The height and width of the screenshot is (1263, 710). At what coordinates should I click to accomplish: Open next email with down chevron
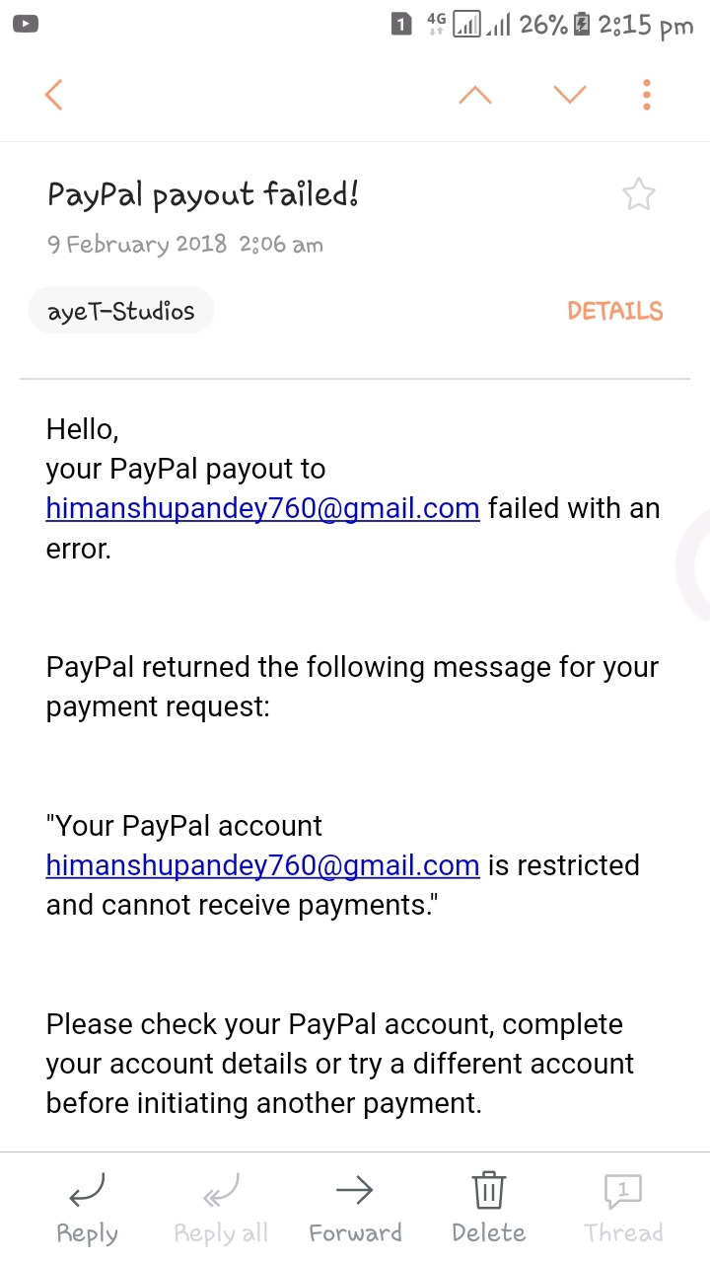coord(569,95)
